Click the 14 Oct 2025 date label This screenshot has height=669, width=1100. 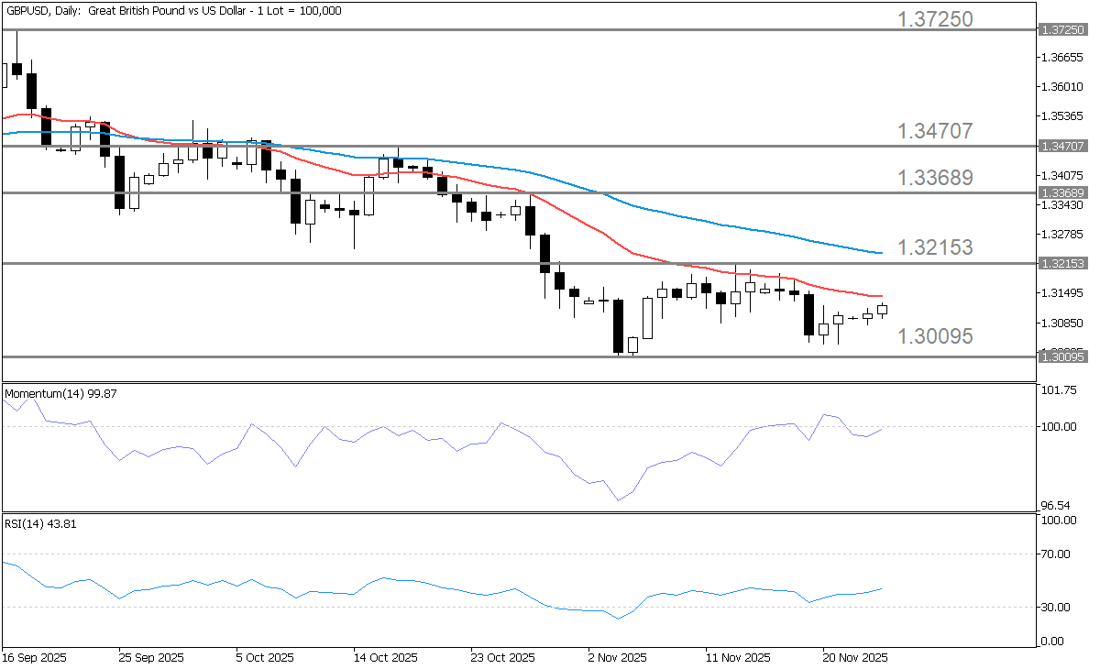coord(386,657)
